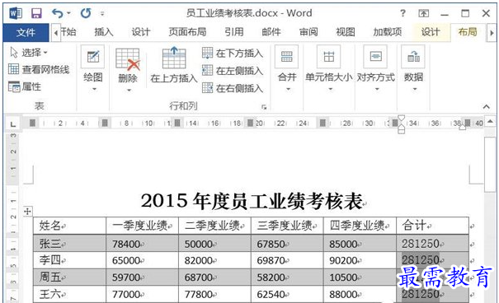The width and height of the screenshot is (499, 303).
Task: Switch to the 邮件 tab
Action: (x=271, y=32)
